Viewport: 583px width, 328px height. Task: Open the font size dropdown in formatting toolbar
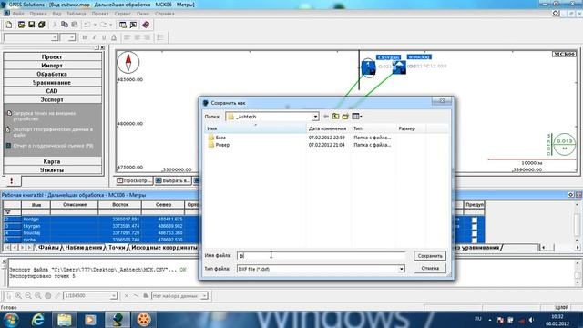click(72, 37)
